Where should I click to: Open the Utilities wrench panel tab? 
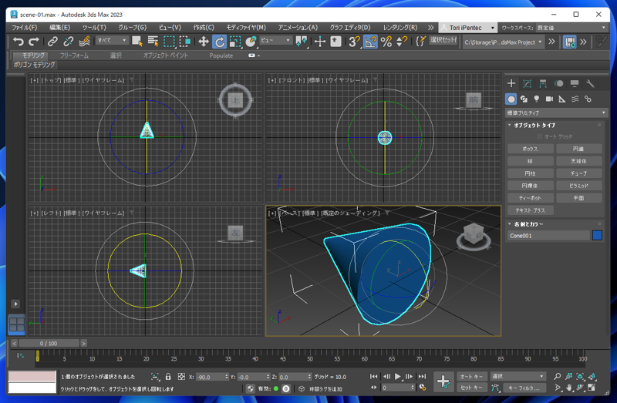(590, 83)
